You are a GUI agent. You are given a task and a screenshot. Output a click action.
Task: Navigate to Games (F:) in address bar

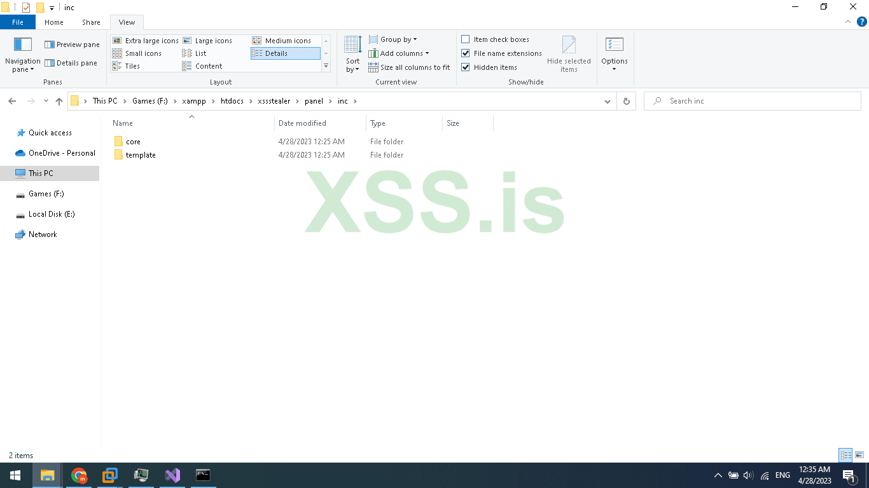(x=150, y=101)
